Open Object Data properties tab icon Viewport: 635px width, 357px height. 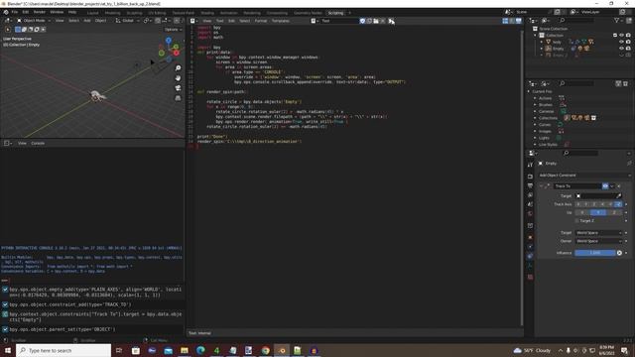tap(530, 266)
